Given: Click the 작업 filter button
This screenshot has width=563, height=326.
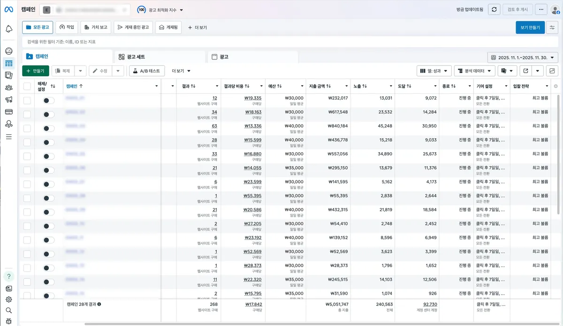Looking at the screenshot, I should point(67,28).
